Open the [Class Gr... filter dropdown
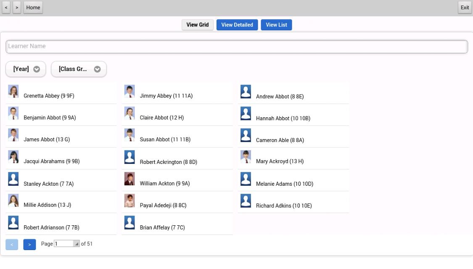 [79, 69]
